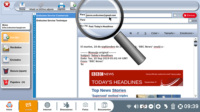Click the 09:39 clock

click(x=191, y=106)
